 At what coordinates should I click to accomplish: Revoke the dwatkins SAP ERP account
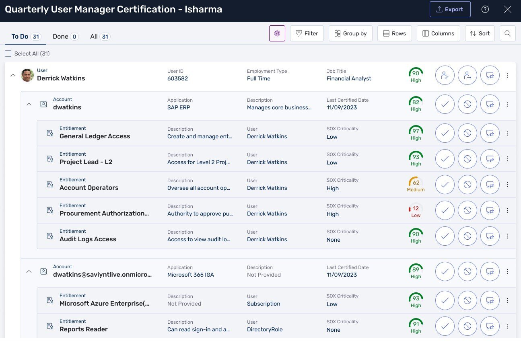point(467,104)
